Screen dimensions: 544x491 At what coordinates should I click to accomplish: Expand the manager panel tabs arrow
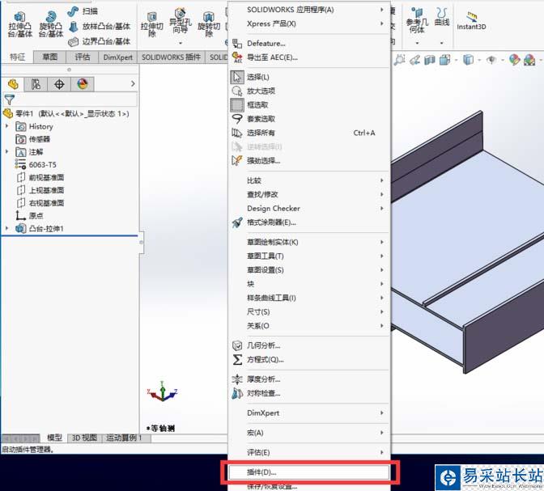(x=133, y=84)
